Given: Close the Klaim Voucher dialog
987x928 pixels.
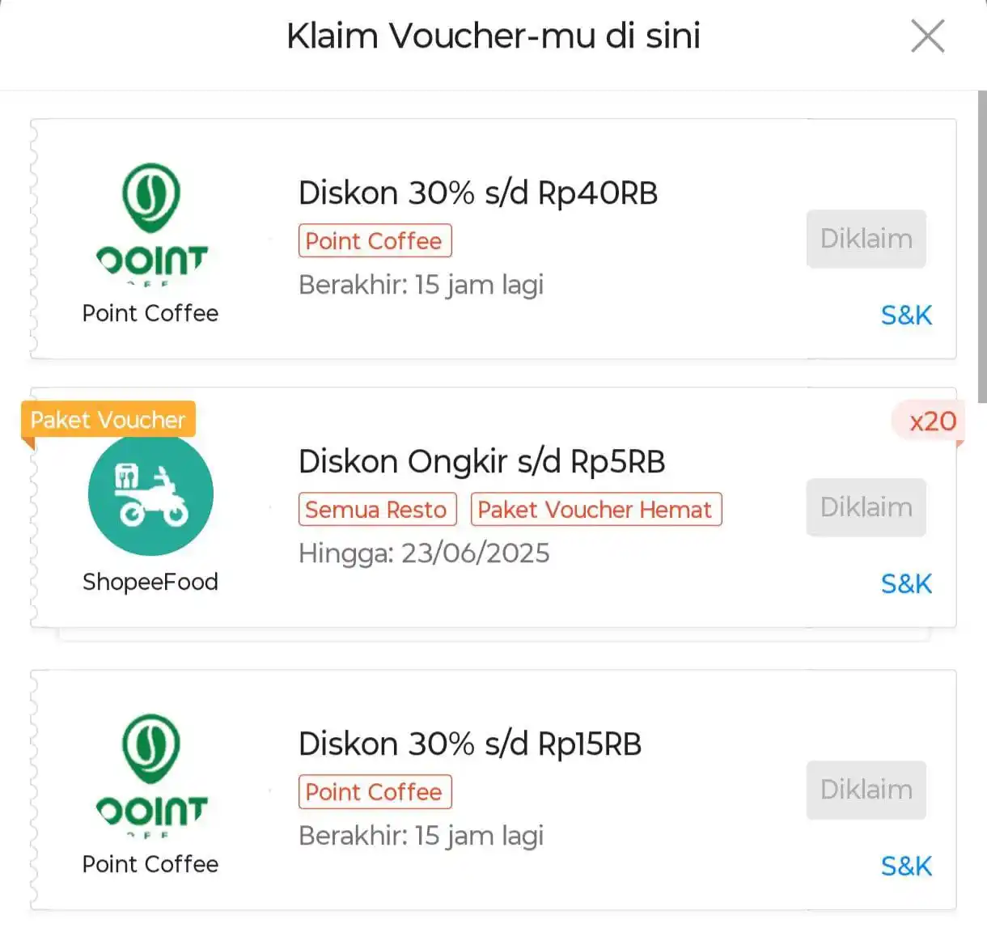Looking at the screenshot, I should tap(927, 36).
